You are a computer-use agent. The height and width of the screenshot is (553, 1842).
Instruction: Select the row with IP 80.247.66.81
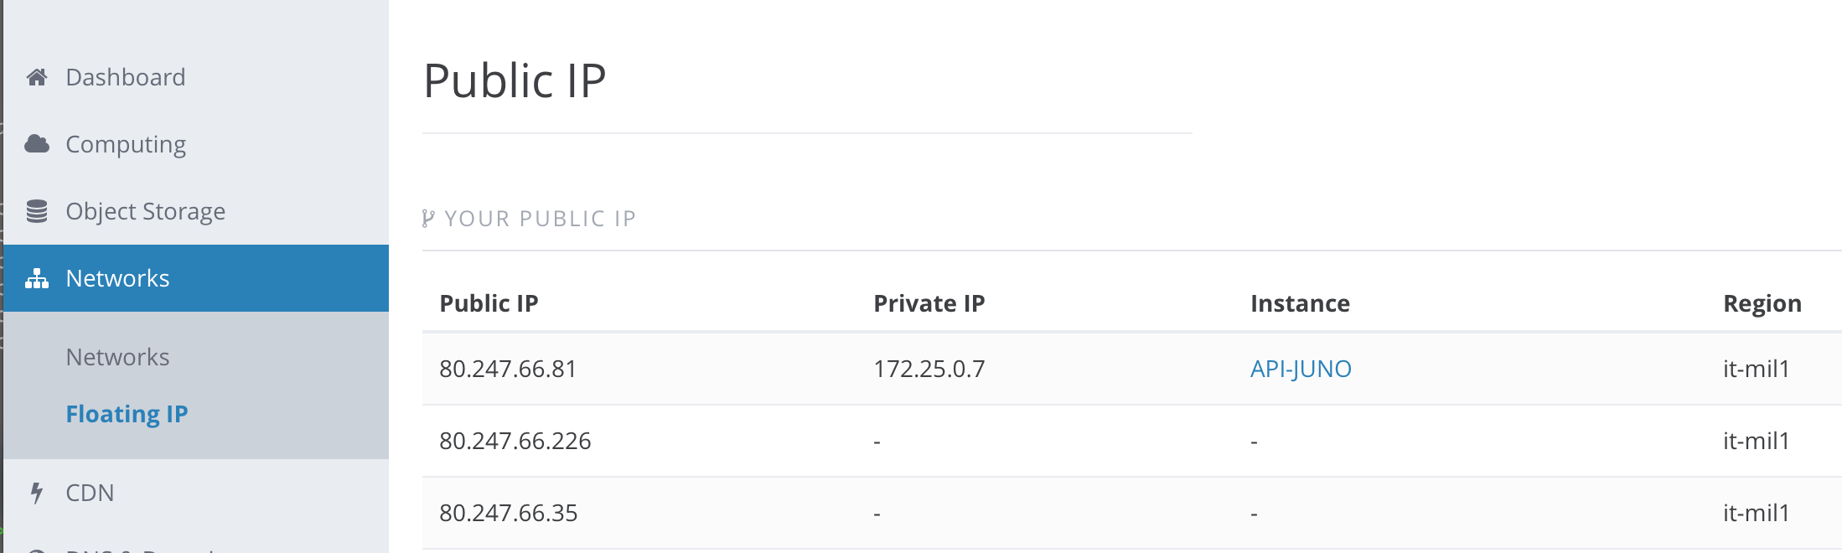509,368
